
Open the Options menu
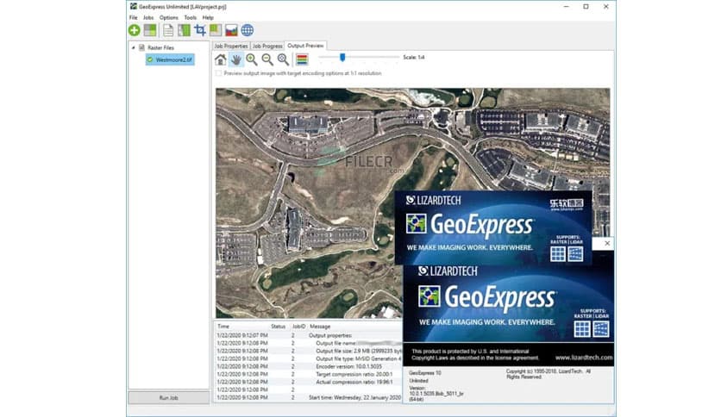[169, 17]
